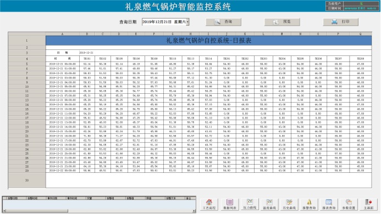Show the 压力曲线 pressure curve
This screenshot has width=381, height=214.
(x=250, y=204)
